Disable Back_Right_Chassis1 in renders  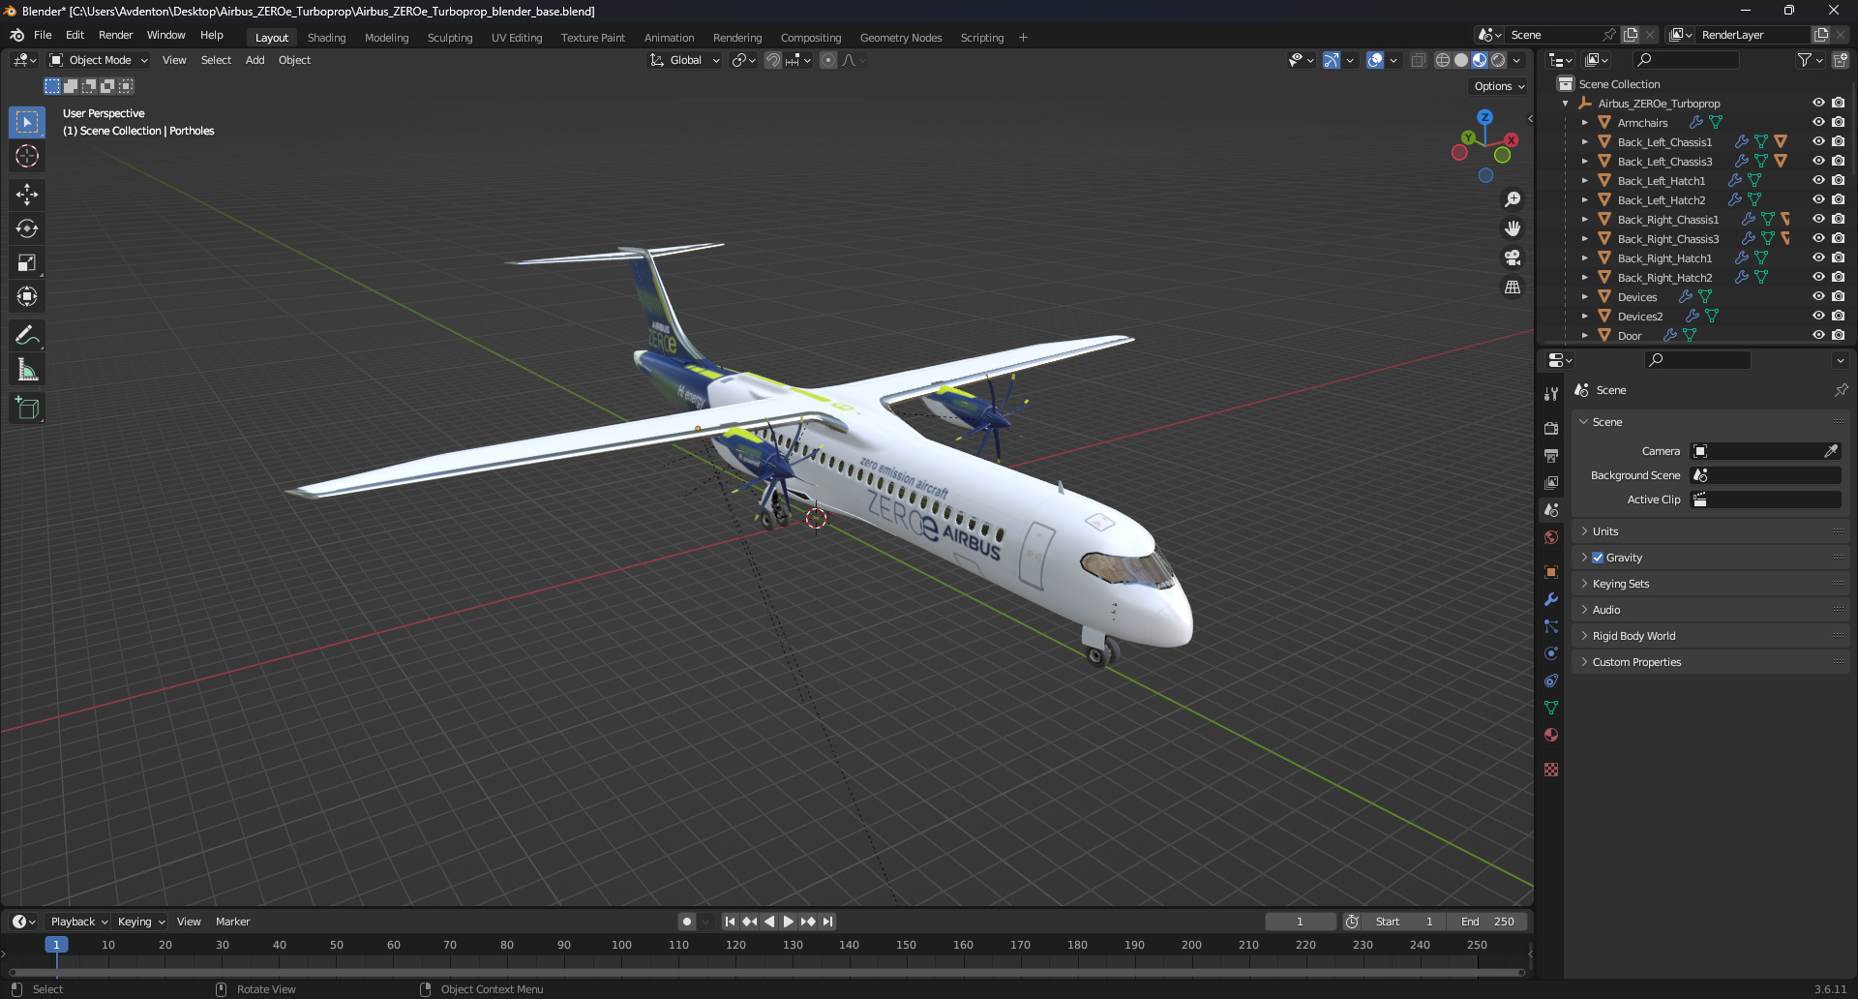tap(1838, 220)
